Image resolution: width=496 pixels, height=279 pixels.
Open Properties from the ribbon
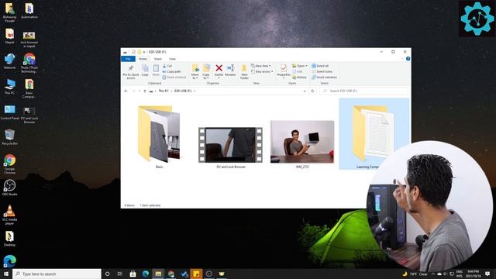pos(284,71)
